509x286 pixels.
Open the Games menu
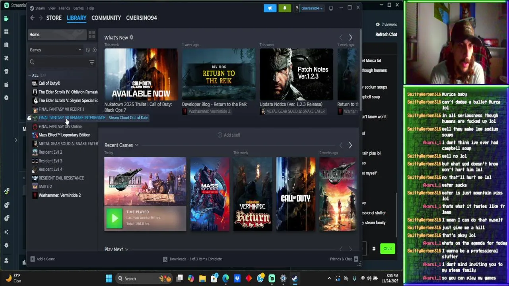tap(78, 8)
